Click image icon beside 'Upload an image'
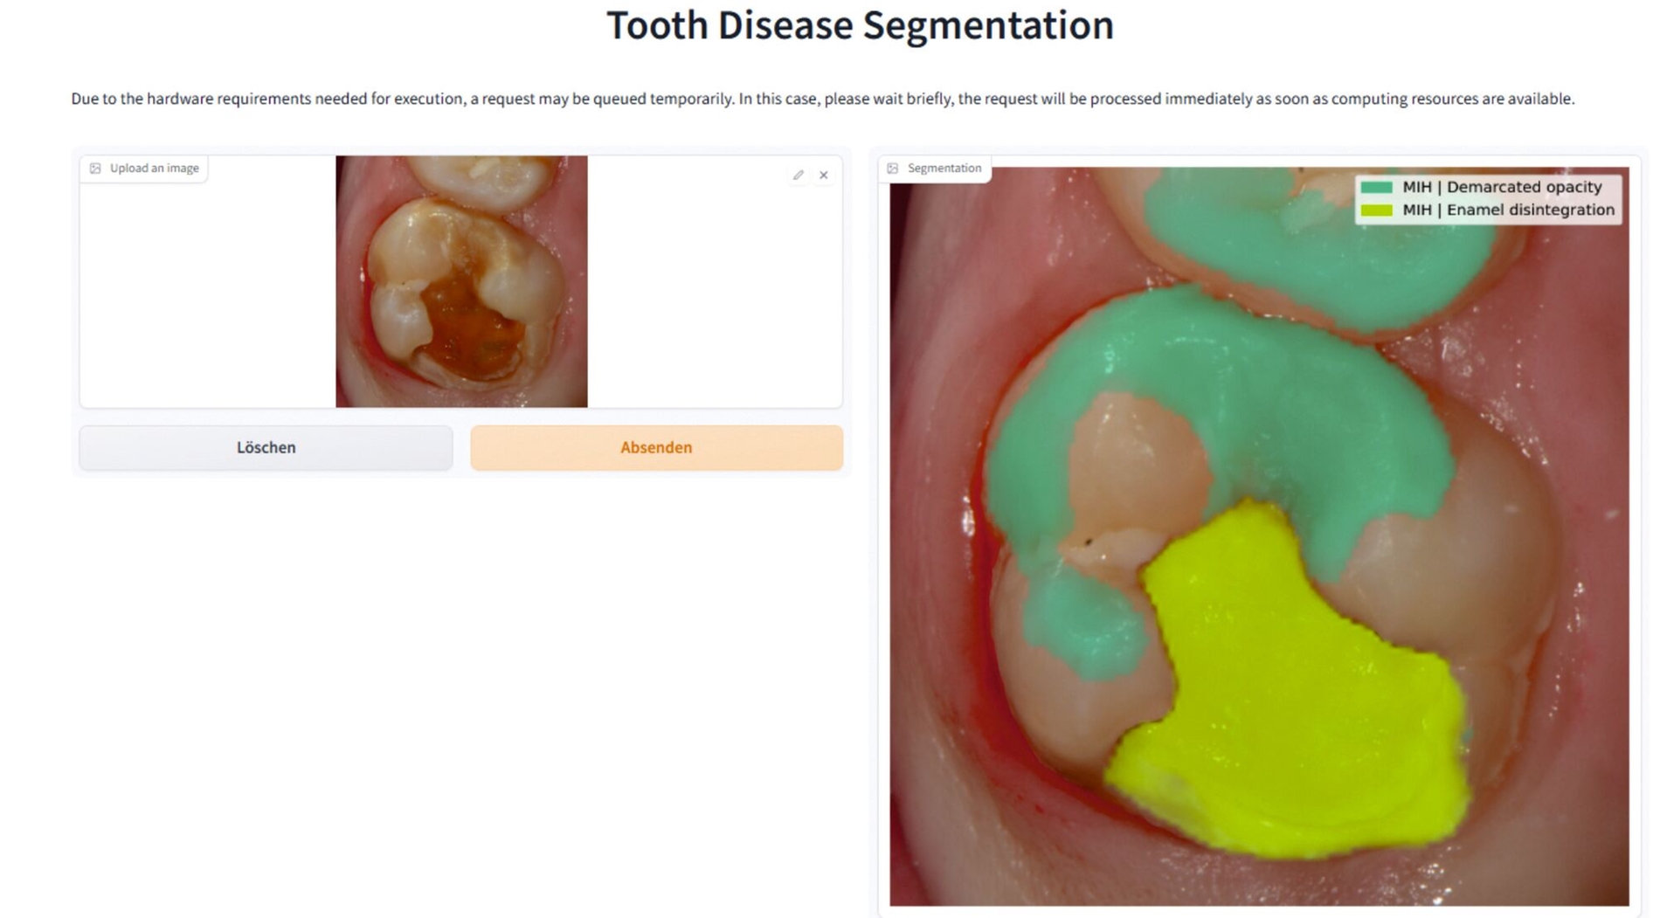1660x918 pixels. 95,169
